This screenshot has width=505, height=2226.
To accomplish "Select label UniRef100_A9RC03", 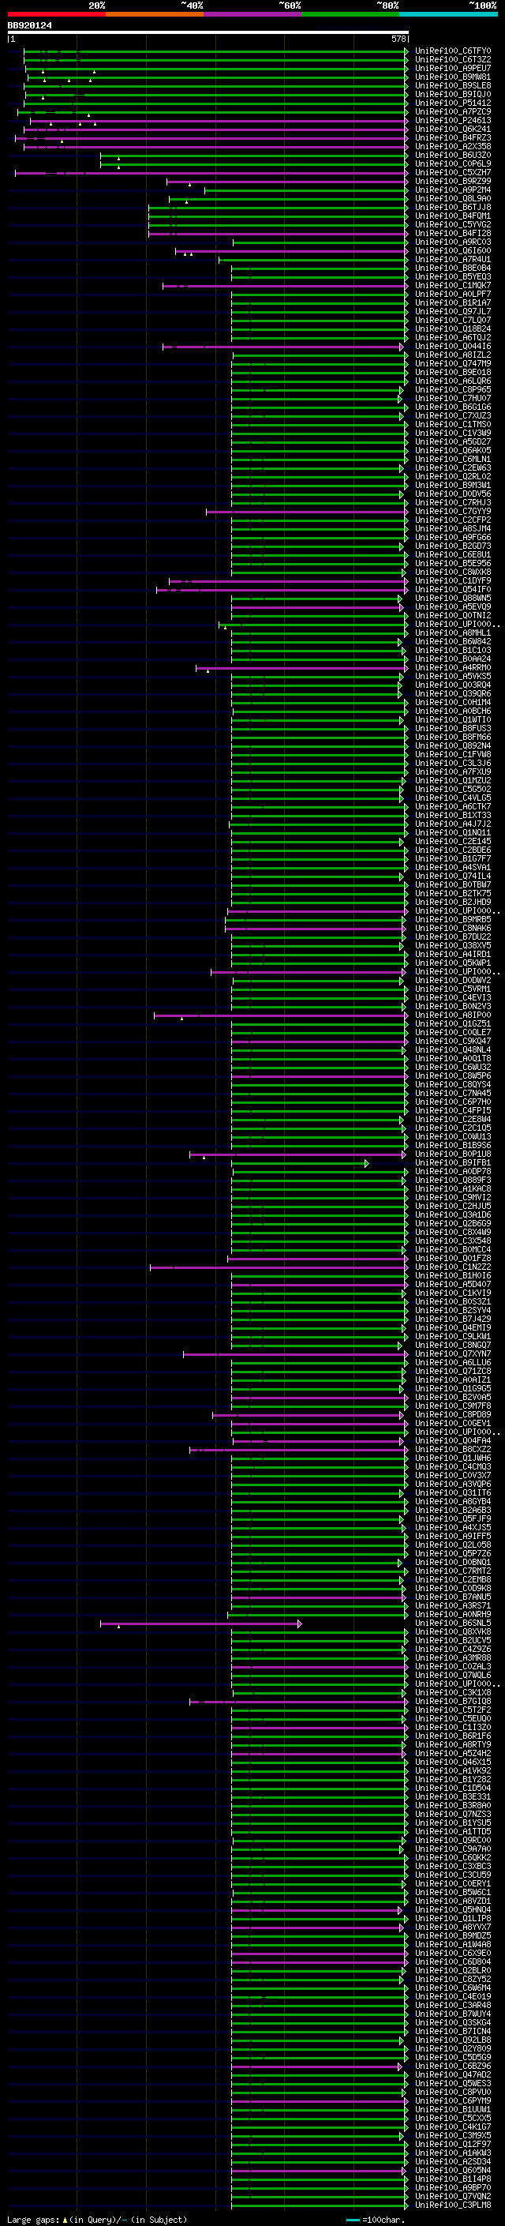I will 452,242.
